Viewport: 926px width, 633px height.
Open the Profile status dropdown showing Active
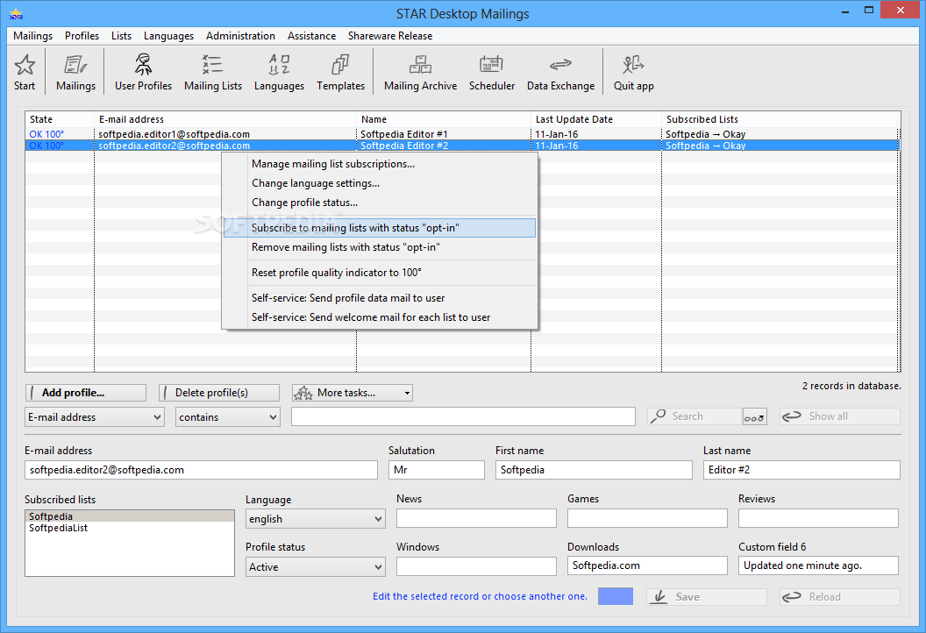(316, 567)
